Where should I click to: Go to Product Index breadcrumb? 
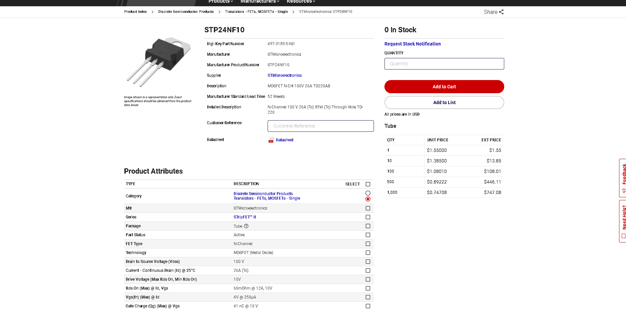tap(135, 12)
